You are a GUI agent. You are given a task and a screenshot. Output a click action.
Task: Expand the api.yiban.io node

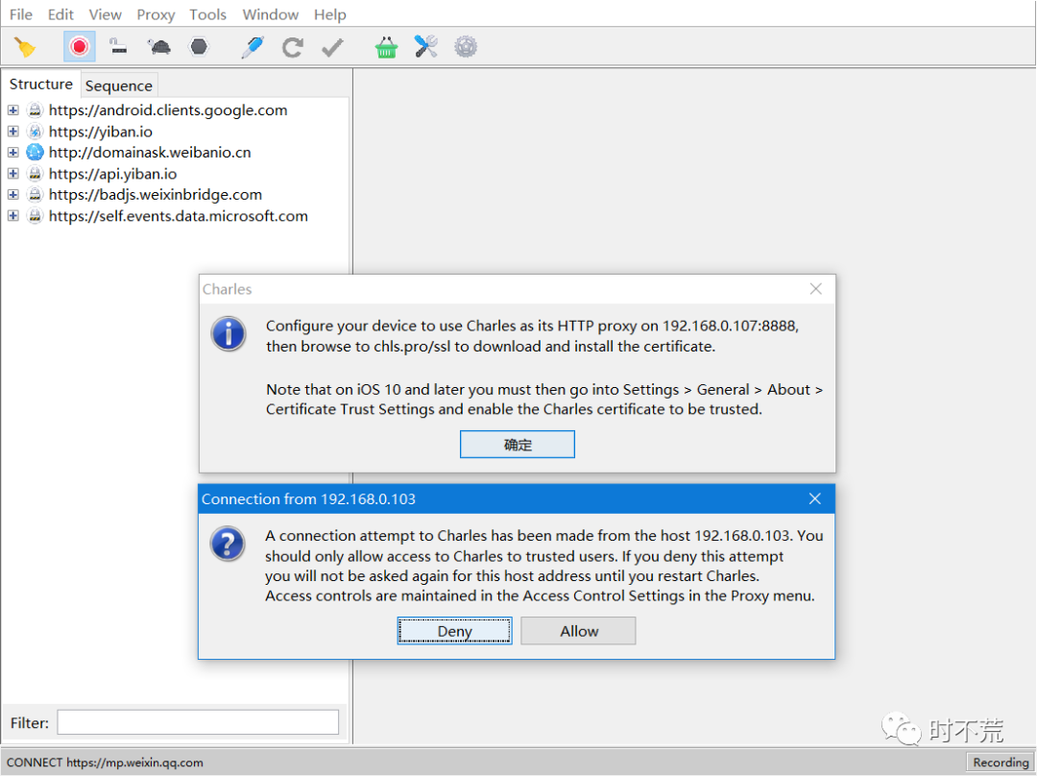point(13,173)
